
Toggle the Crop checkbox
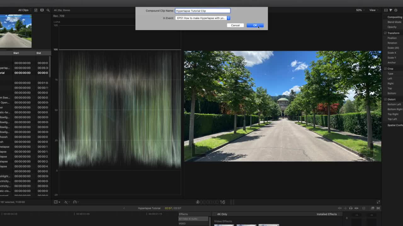coord(385,68)
